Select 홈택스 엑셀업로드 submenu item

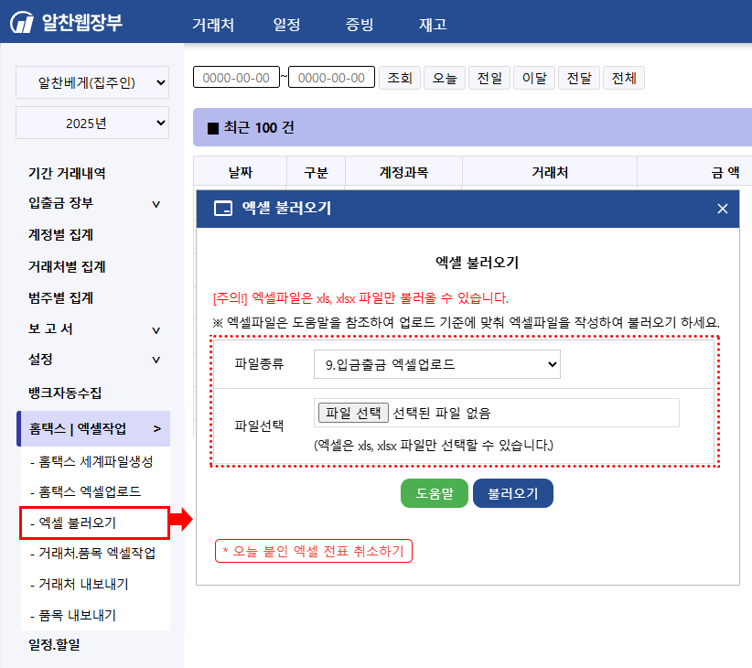click(x=85, y=491)
